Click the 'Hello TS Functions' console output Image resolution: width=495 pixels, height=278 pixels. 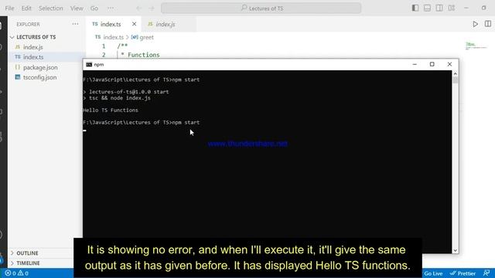[x=111, y=110]
